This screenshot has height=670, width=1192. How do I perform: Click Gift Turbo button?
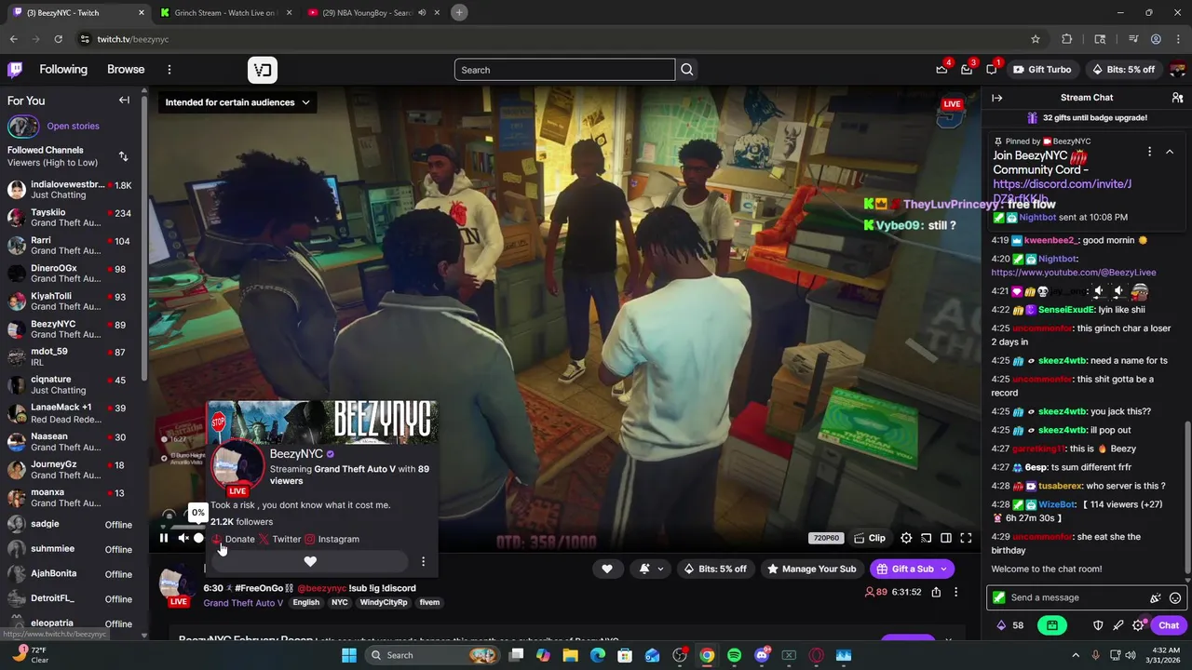(1042, 70)
